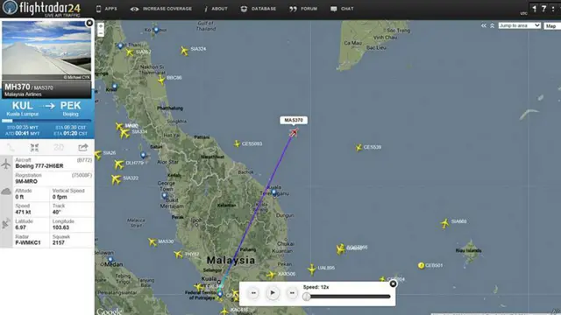Select aircraft XAX506 on the map
The image size is (561, 315).
pos(271,275)
